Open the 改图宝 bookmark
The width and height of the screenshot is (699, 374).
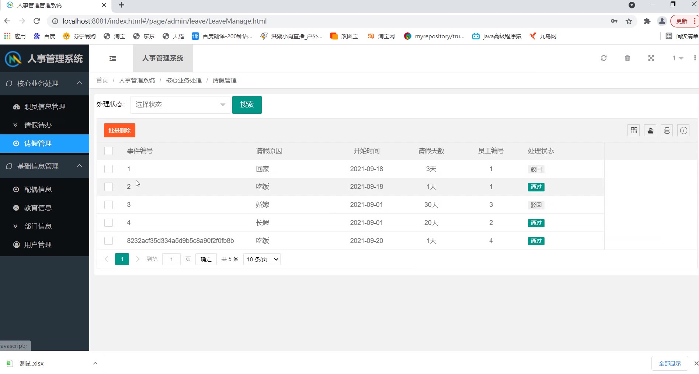coord(344,36)
